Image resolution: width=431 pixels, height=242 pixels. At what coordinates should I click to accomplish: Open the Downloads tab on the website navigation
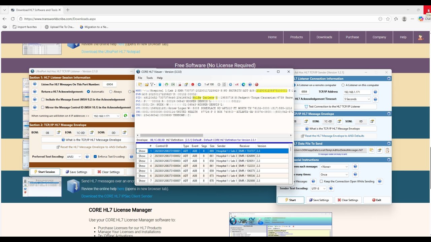pyautogui.click(x=324, y=37)
